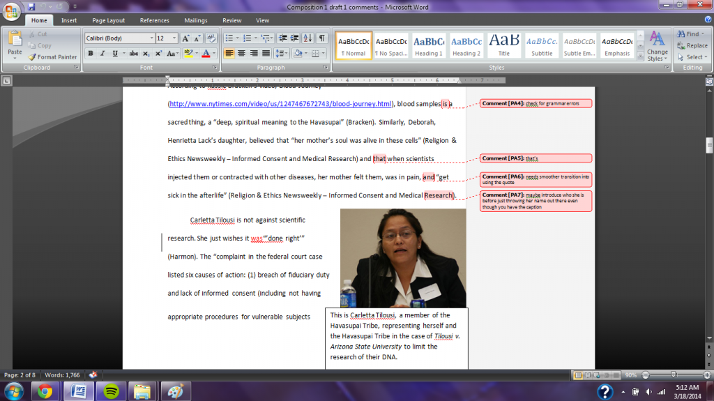The height and width of the screenshot is (401, 714).
Task: Open the font size dropdown
Action: coord(174,38)
